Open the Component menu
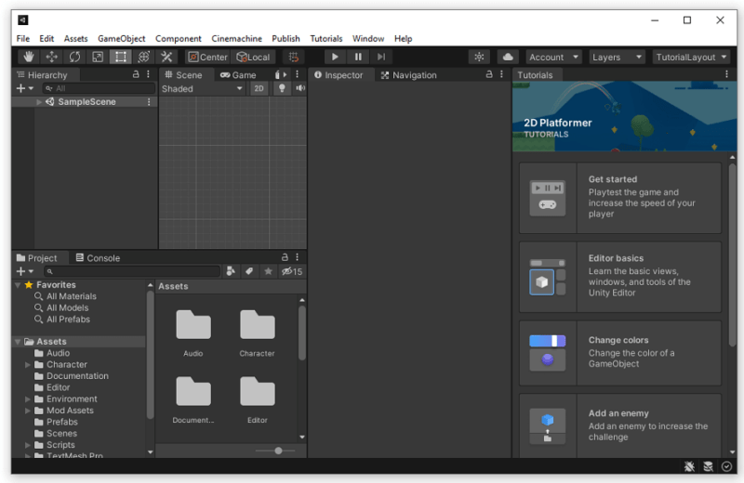The height and width of the screenshot is (483, 744). tap(178, 38)
